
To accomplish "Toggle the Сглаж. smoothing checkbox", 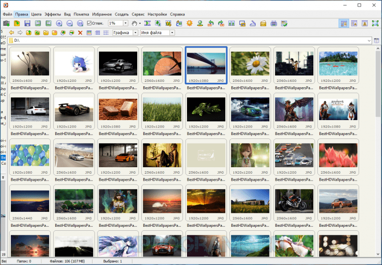I will click(89, 23).
